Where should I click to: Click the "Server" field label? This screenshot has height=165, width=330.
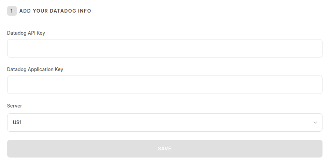point(15,106)
